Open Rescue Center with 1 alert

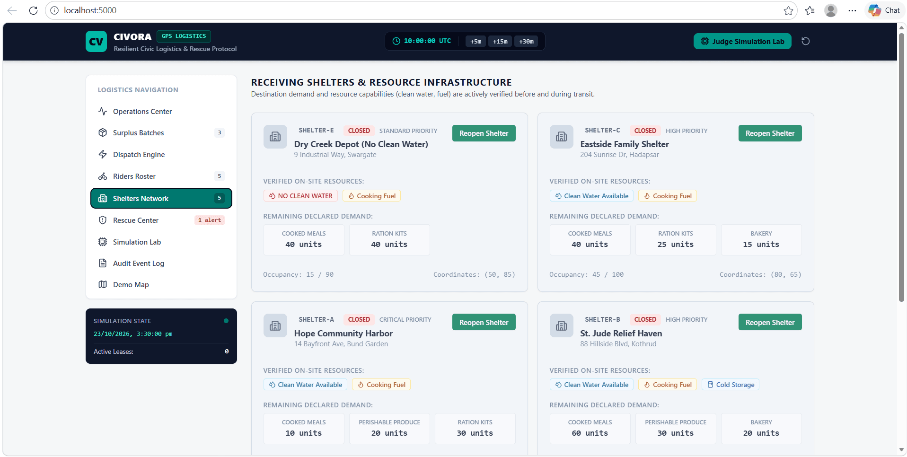[x=161, y=220]
